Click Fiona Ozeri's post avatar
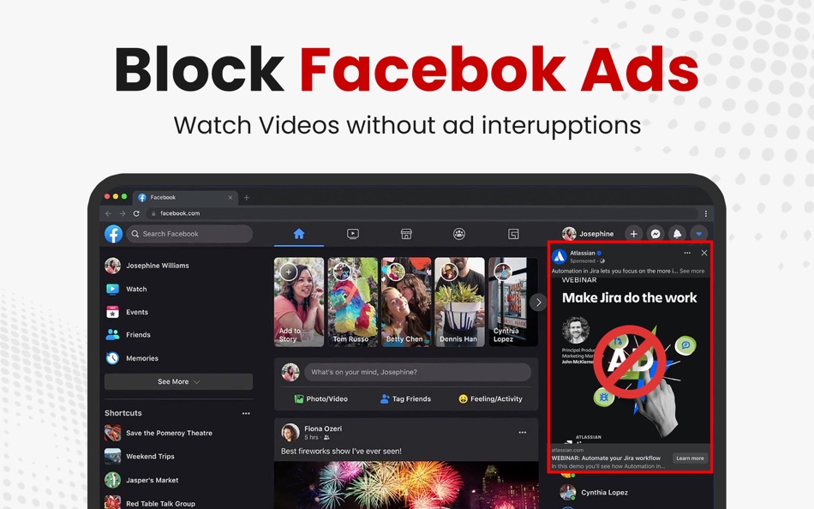Image resolution: width=814 pixels, height=509 pixels. [x=290, y=432]
